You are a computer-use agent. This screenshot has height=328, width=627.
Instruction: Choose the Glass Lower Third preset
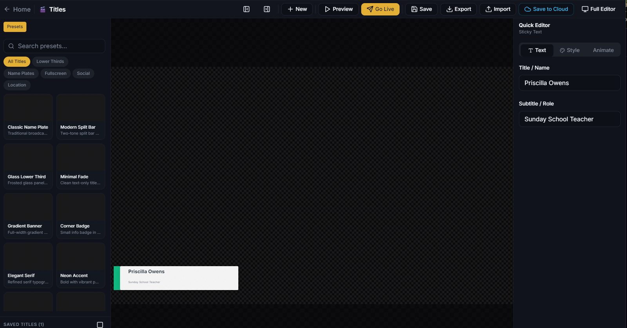point(28,166)
